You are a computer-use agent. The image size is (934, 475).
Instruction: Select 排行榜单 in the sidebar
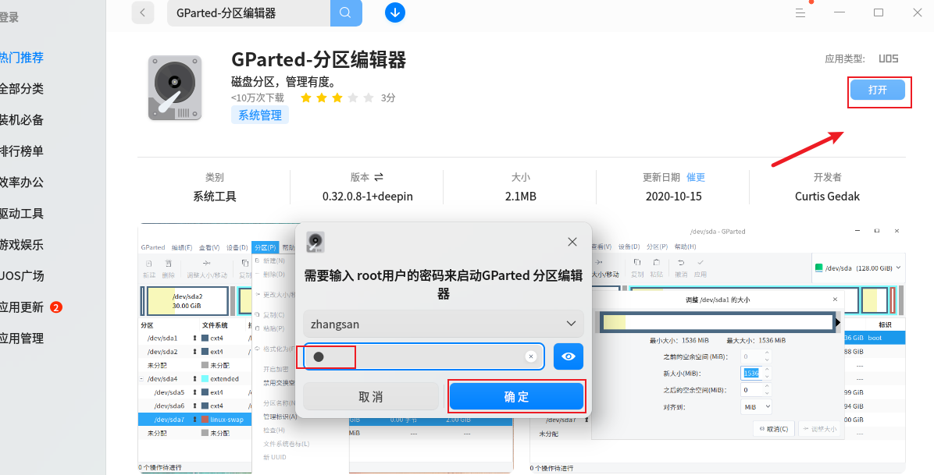(x=21, y=151)
